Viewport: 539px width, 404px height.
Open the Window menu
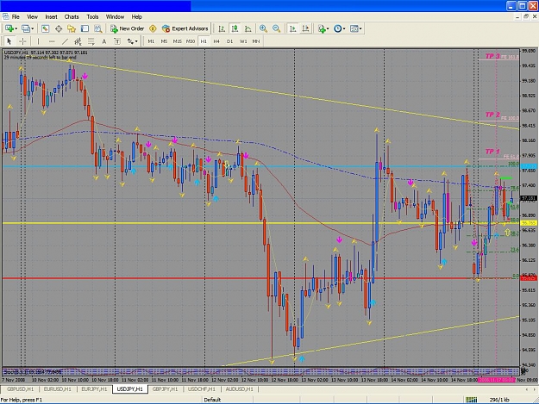pyautogui.click(x=115, y=16)
